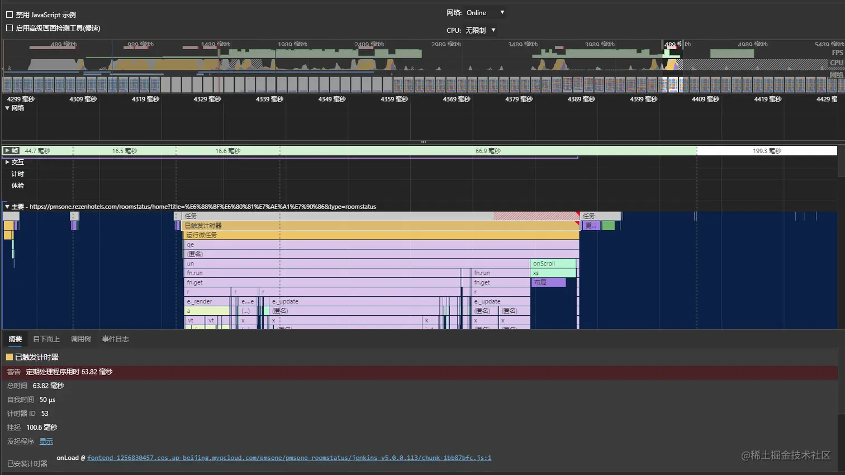
Task: Select the yellow-green a function entry
Action: click(207, 311)
